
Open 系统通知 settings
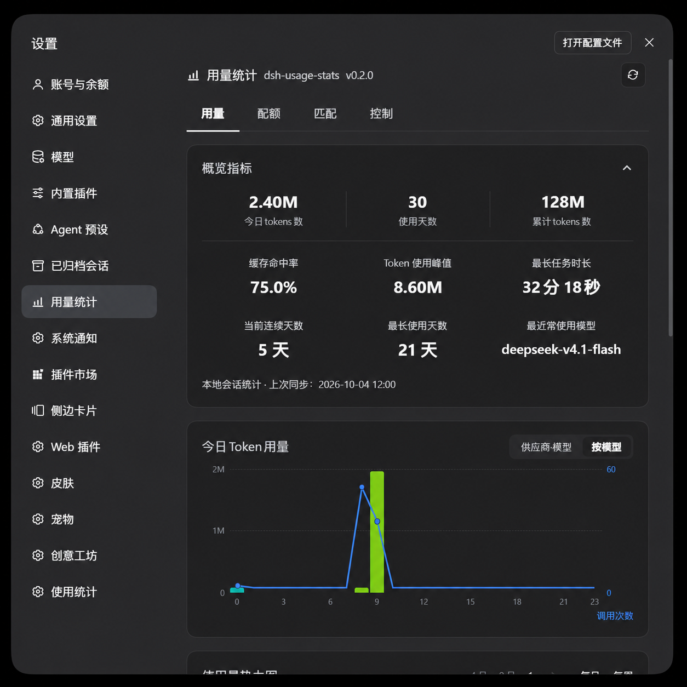point(89,338)
